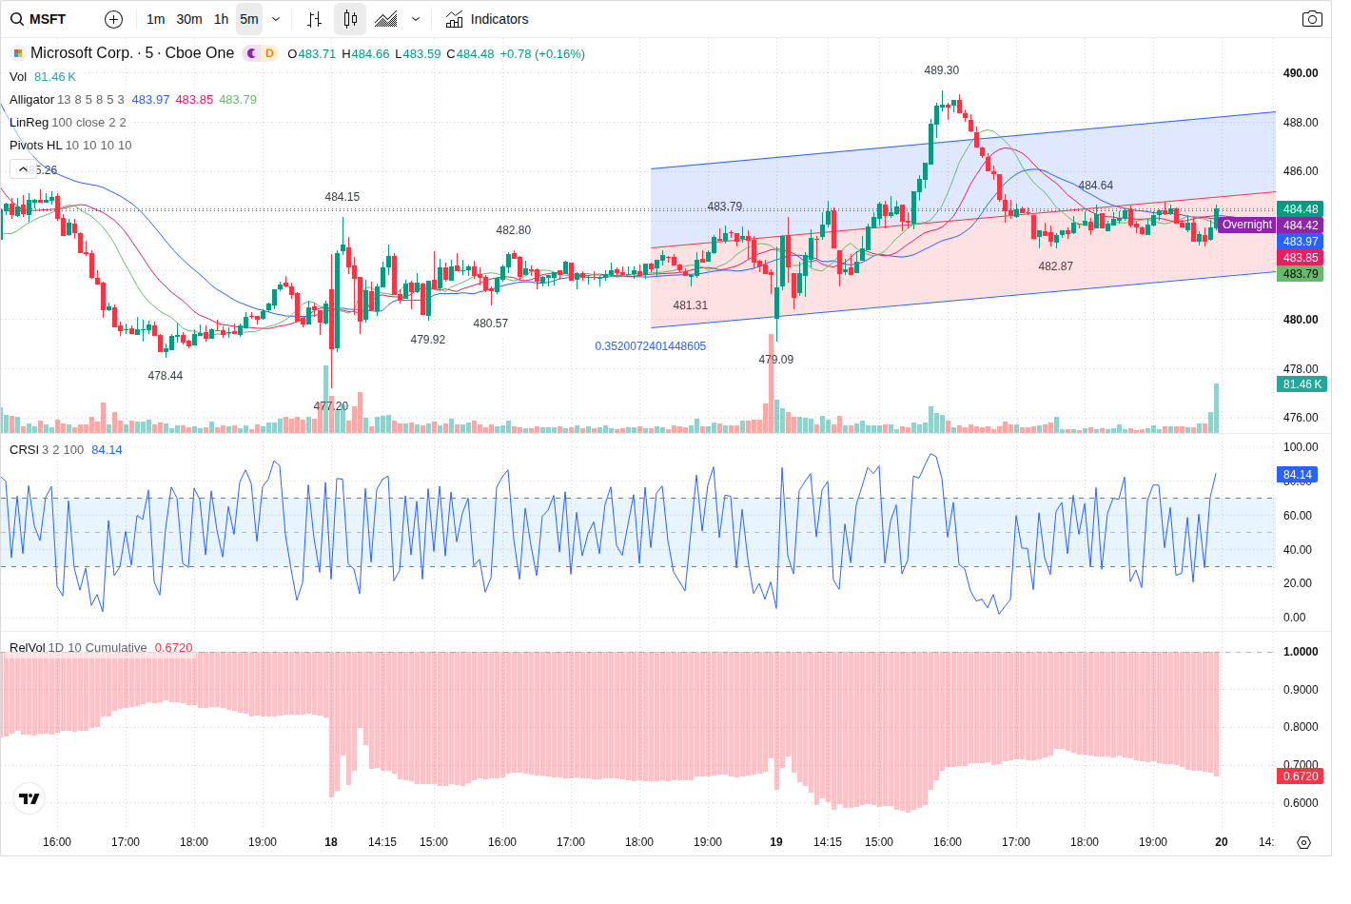The image size is (1351, 904).
Task: Switch to the 1m timeframe
Action: point(156,19)
